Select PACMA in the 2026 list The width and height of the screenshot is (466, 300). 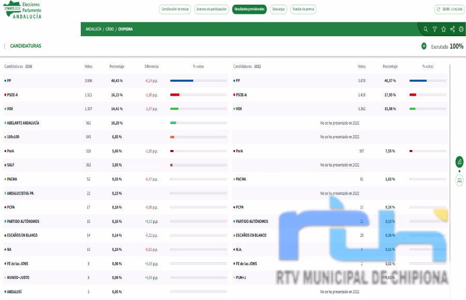pos(12,179)
